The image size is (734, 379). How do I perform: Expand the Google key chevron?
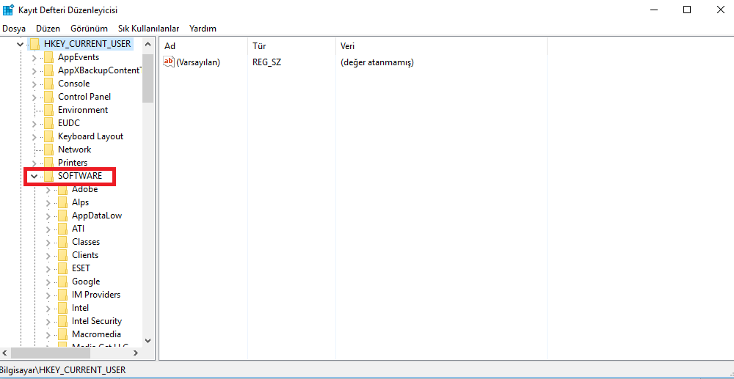coord(48,282)
